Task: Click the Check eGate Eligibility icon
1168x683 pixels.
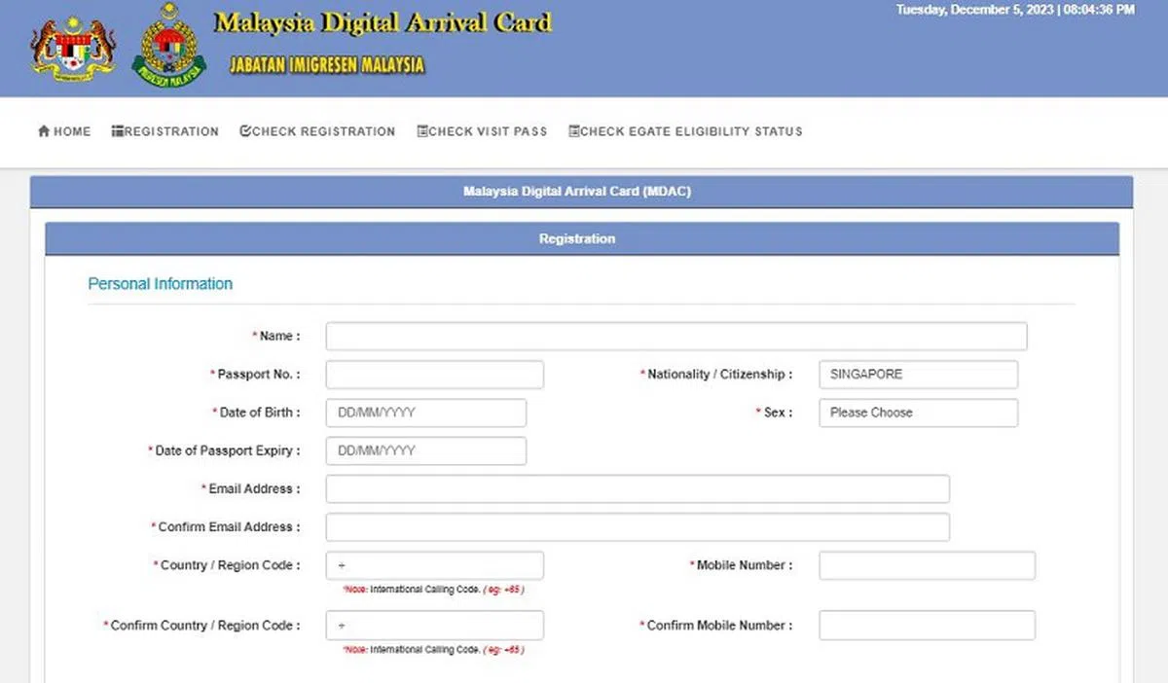Action: click(x=574, y=131)
